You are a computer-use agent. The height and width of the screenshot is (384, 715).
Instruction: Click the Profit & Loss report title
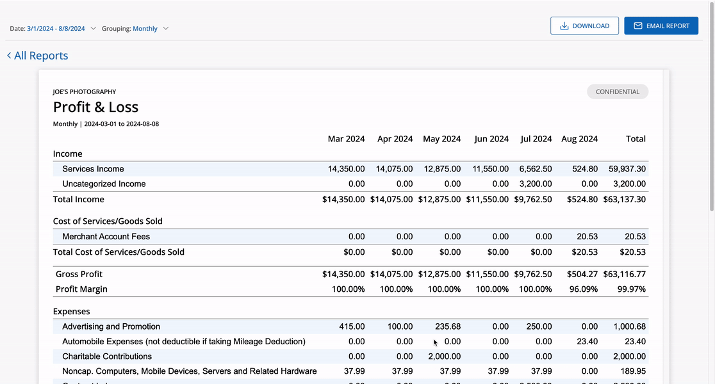(95, 107)
